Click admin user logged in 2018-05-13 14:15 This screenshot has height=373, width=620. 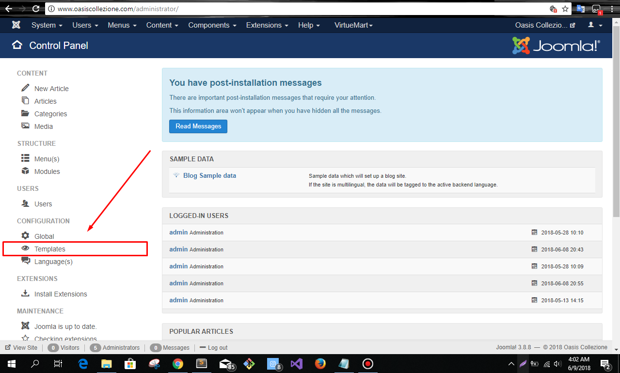click(178, 300)
